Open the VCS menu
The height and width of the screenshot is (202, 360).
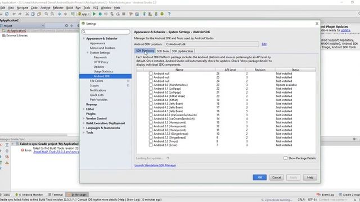click(96, 8)
